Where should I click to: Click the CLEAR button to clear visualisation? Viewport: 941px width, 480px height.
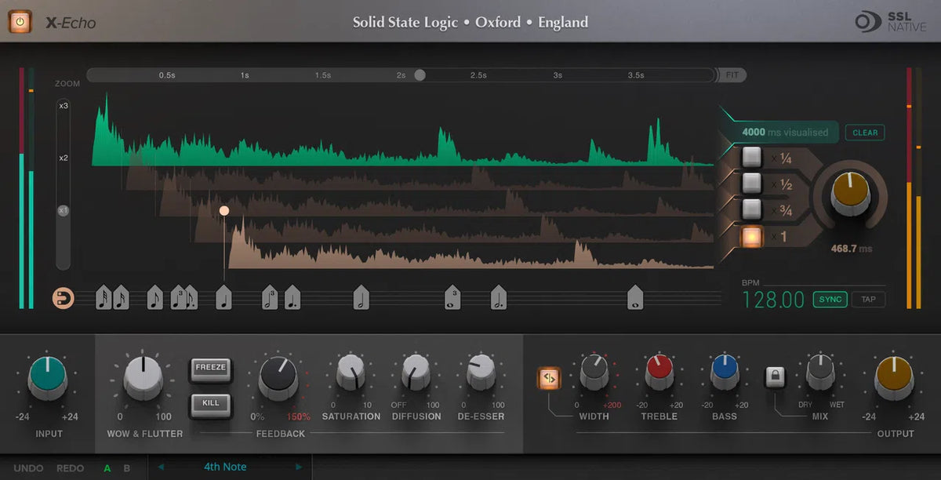point(865,132)
